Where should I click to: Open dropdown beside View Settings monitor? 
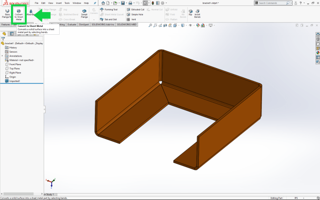pyautogui.click(x=214, y=25)
